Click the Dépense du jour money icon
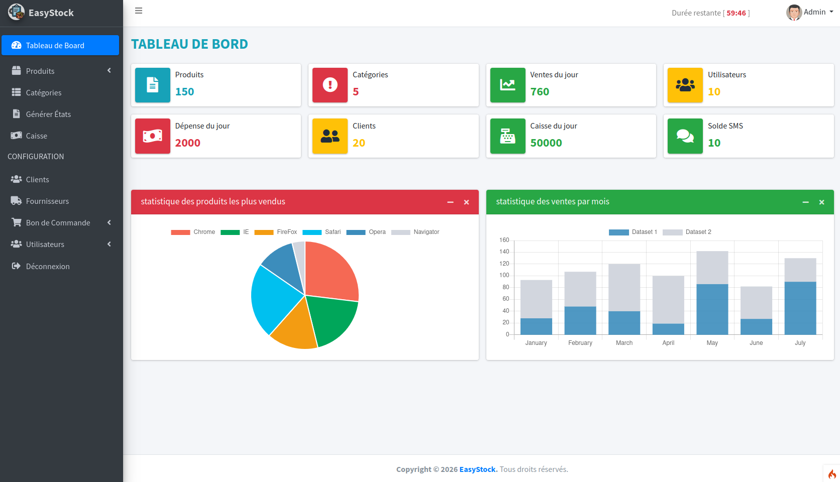Image resolution: width=840 pixels, height=482 pixels. [x=153, y=136]
